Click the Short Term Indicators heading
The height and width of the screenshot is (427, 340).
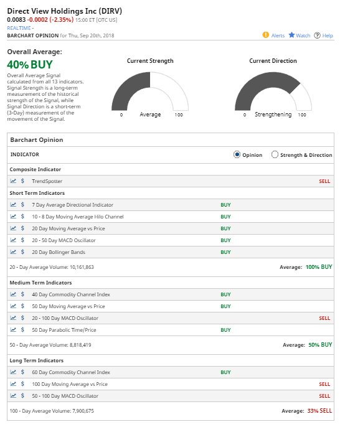tap(37, 193)
